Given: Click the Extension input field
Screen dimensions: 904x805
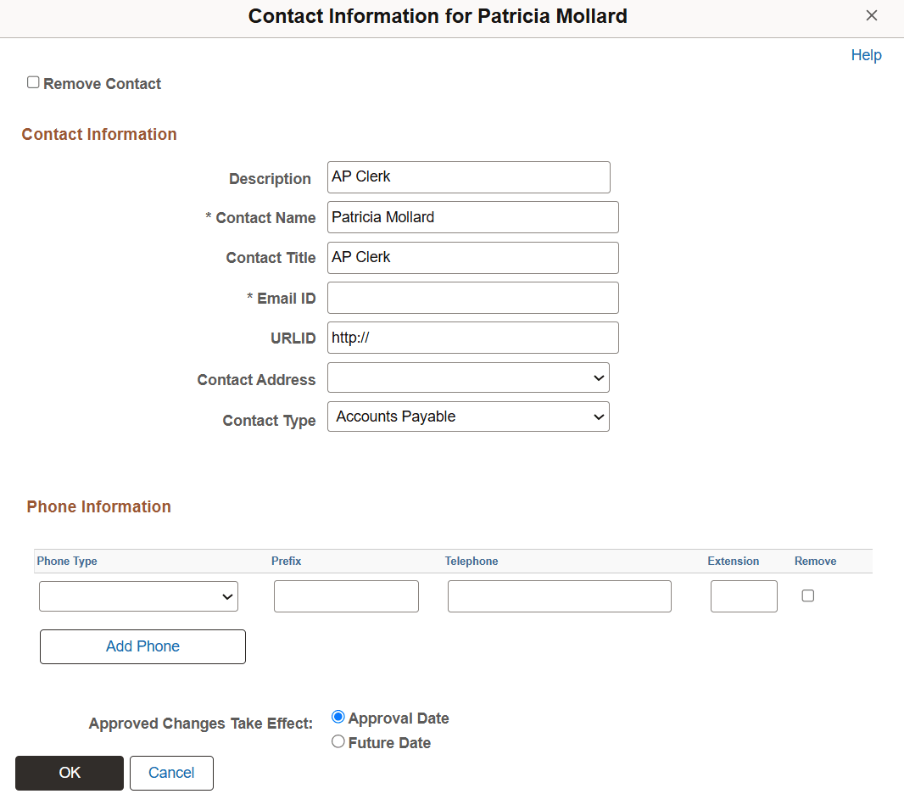Looking at the screenshot, I should coord(744,595).
